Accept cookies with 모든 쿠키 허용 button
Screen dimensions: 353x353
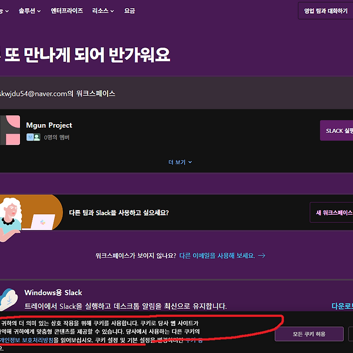(309, 334)
